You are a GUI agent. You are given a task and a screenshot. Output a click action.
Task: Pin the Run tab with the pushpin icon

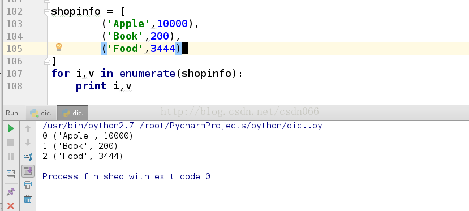pos(11,191)
